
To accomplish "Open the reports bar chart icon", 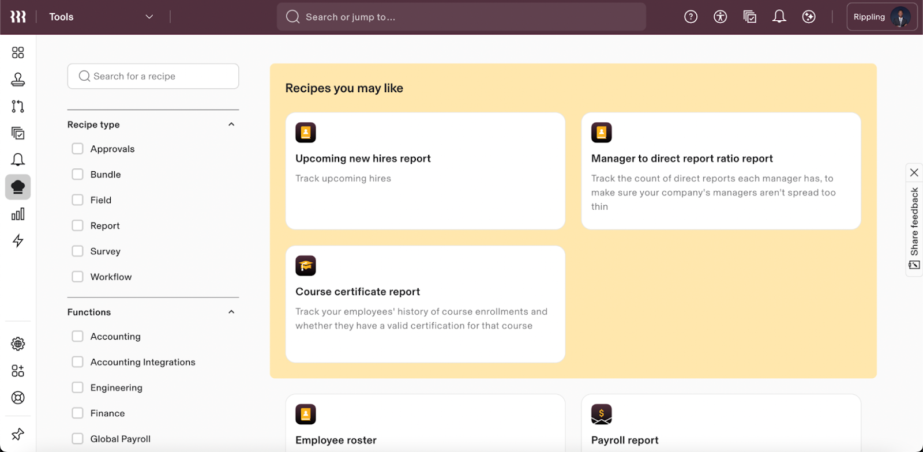I will 18,214.
